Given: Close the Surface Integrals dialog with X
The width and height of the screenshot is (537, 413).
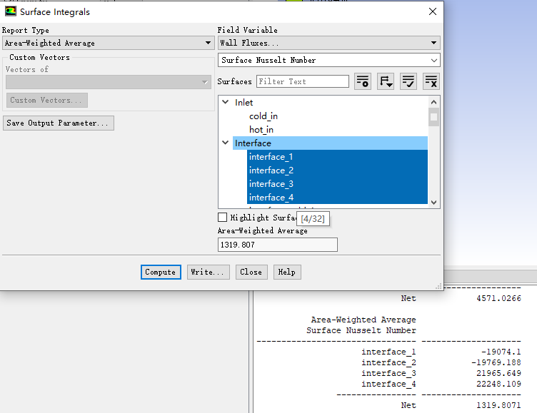Looking at the screenshot, I should pyautogui.click(x=432, y=11).
